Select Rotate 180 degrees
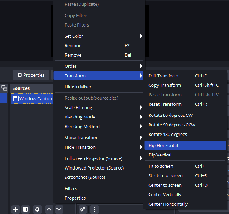Image resolution: width=229 pixels, height=214 pixels. pos(185,134)
